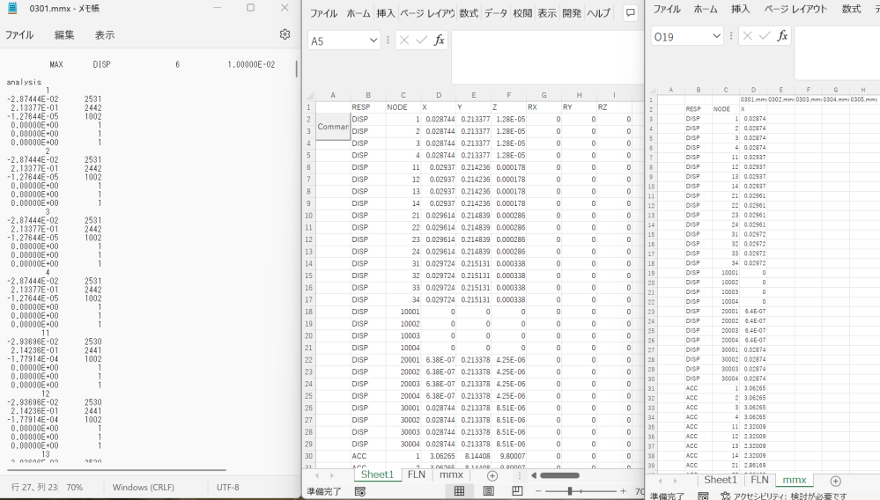Switch to the FLN sheet tab in middle Excel
The height and width of the screenshot is (500, 880).
(x=415, y=474)
